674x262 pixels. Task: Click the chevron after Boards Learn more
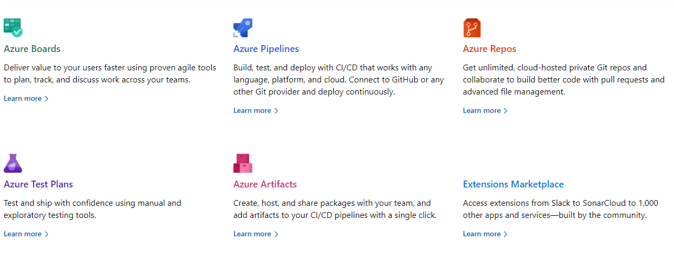[x=47, y=99]
